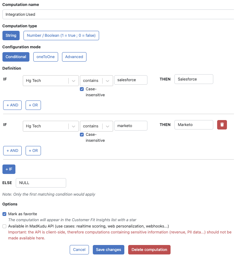Viewport: 235px width, 259px height.
Task: Open Hg Tech dropdown in second condition
Action: pyautogui.click(x=50, y=126)
